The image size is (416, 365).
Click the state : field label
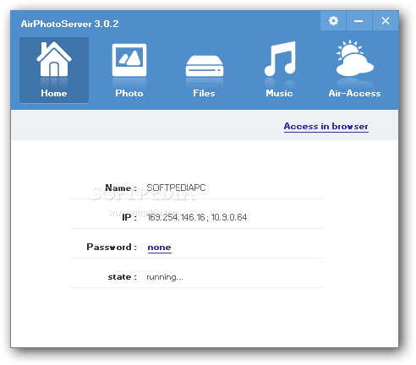[x=123, y=277]
